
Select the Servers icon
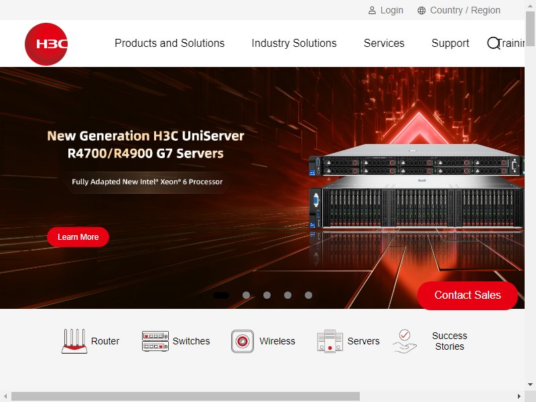click(330, 341)
